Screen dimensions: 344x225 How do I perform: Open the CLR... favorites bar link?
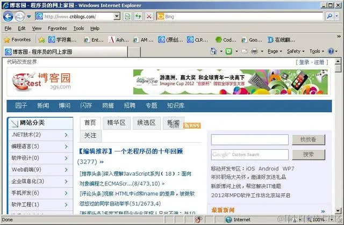[x=197, y=40]
